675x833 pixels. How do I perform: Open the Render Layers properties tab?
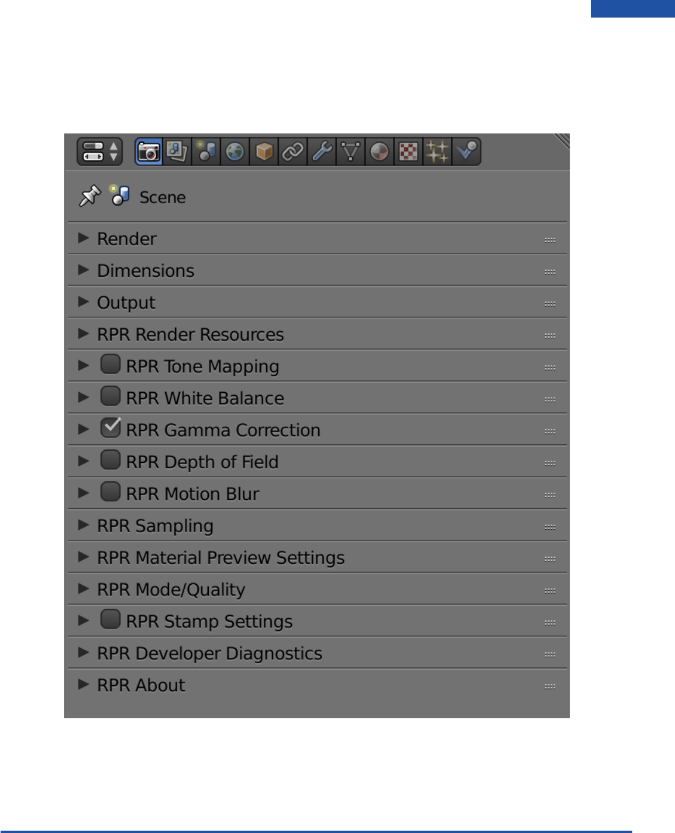coord(177,152)
